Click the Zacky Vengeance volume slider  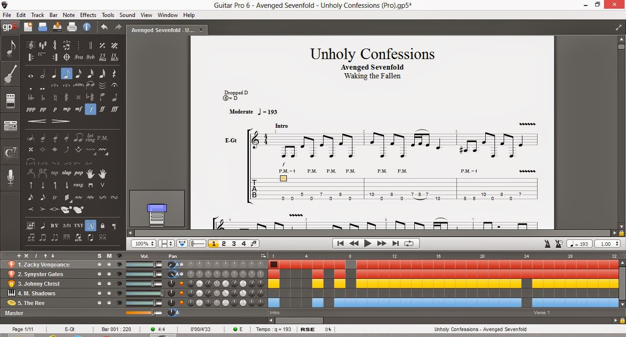(x=143, y=264)
